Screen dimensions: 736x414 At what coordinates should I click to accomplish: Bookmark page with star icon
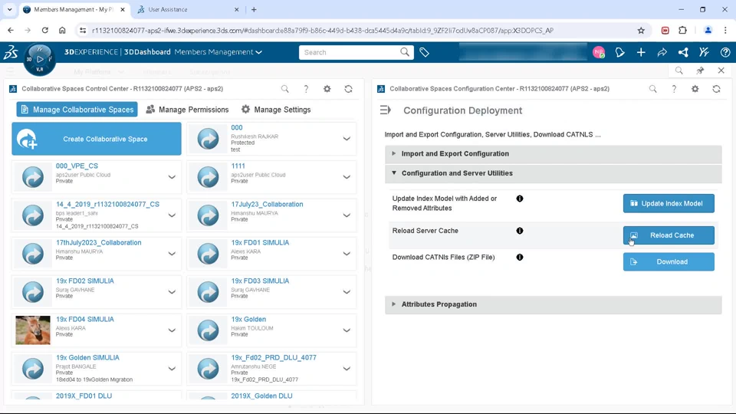[x=641, y=31]
